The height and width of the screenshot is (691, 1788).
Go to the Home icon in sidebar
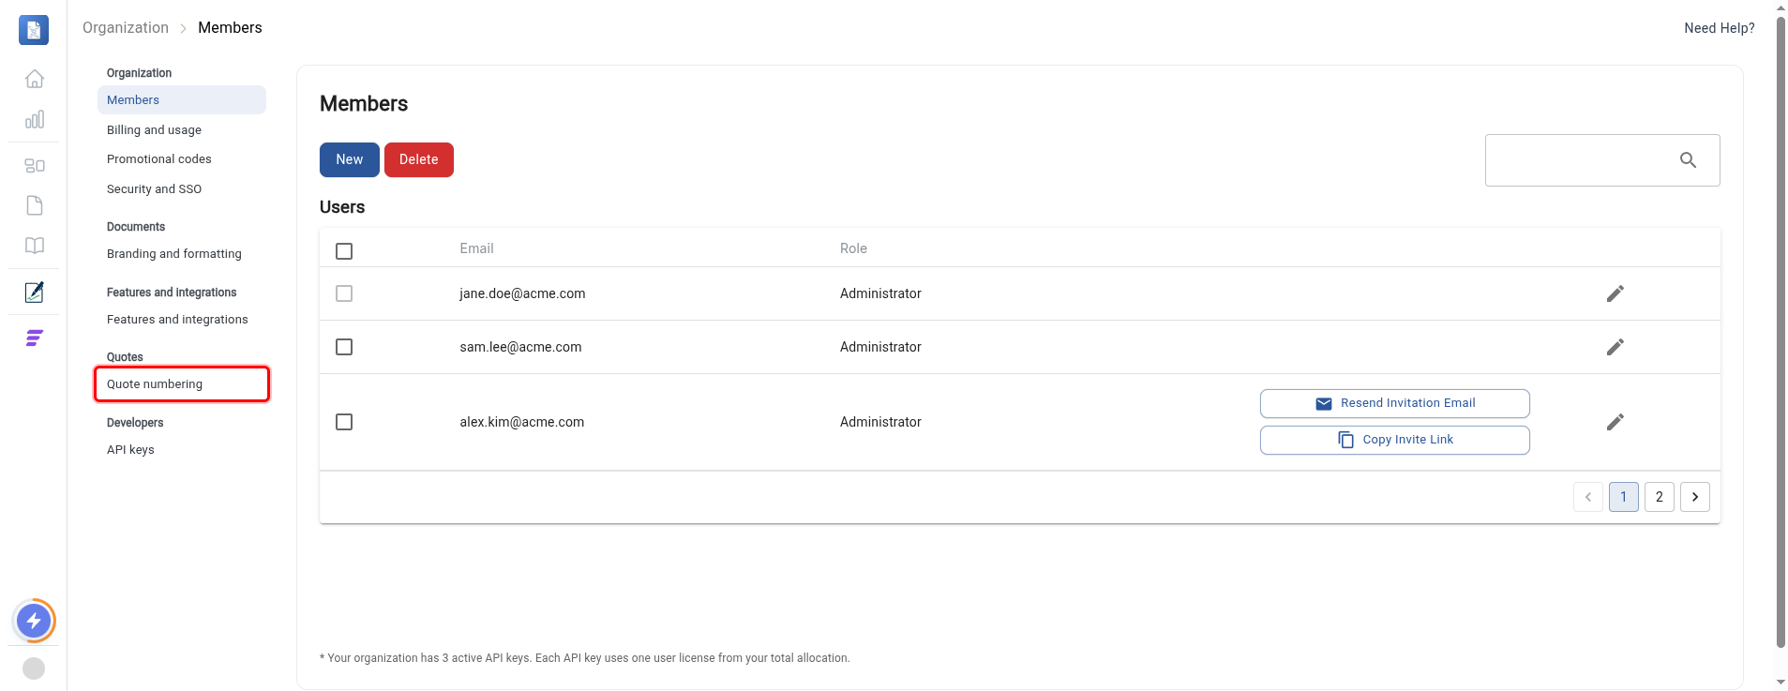point(35,79)
